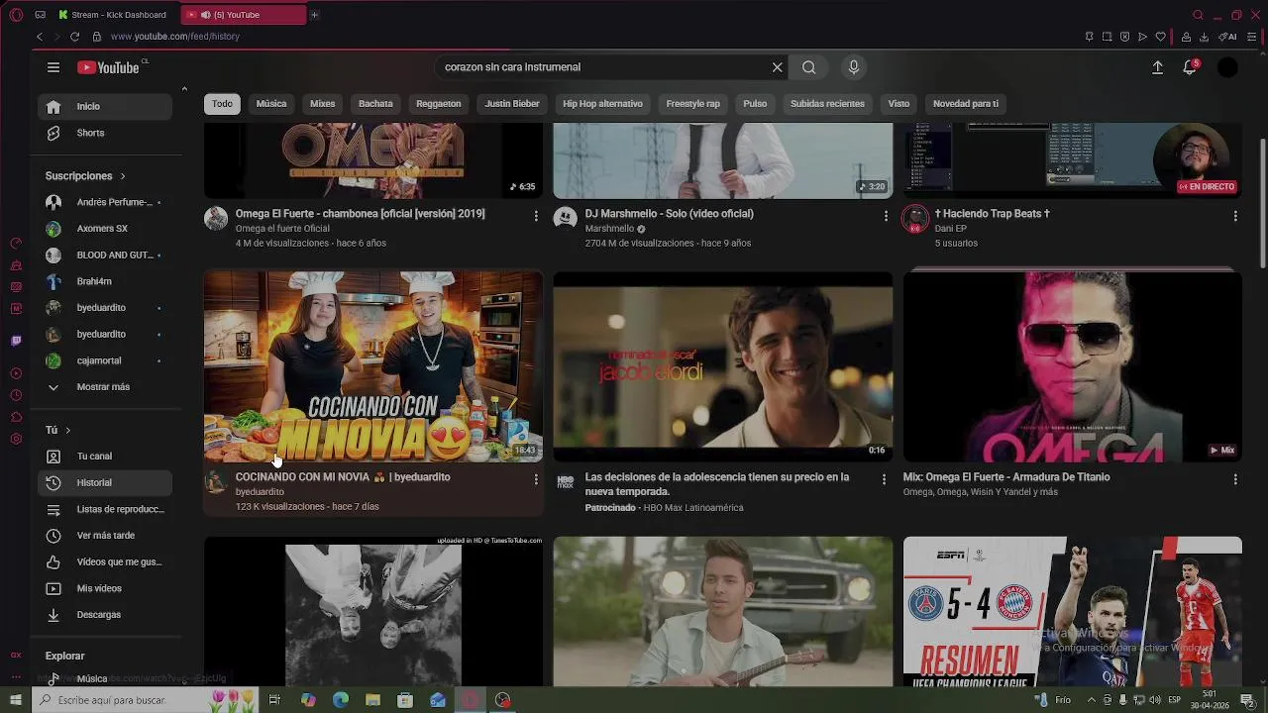Open Descargas in the sidebar
The width and height of the screenshot is (1268, 713).
click(x=105, y=615)
